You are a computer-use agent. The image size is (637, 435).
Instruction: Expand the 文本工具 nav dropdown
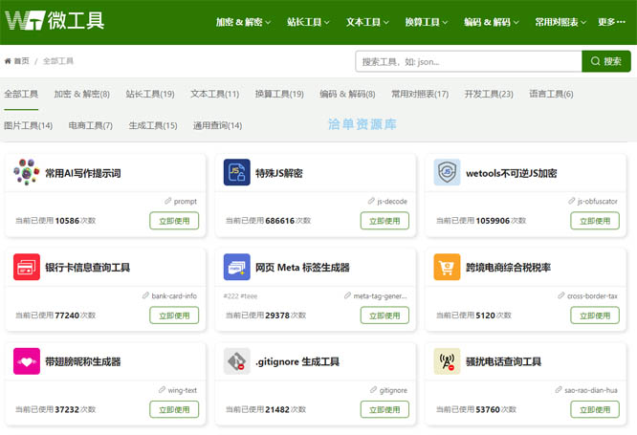coord(367,22)
